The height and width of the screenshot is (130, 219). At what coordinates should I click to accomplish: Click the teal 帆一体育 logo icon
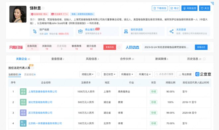[23, 123]
